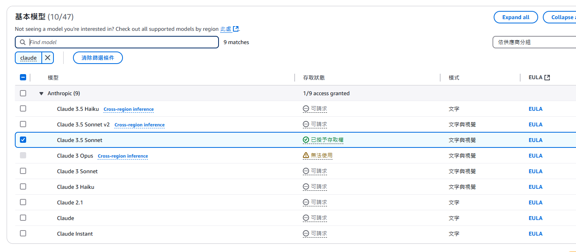576x252 pixels.
Task: Click 文字與視覺 mode for Claude 3 Haiku
Action: tap(462, 187)
